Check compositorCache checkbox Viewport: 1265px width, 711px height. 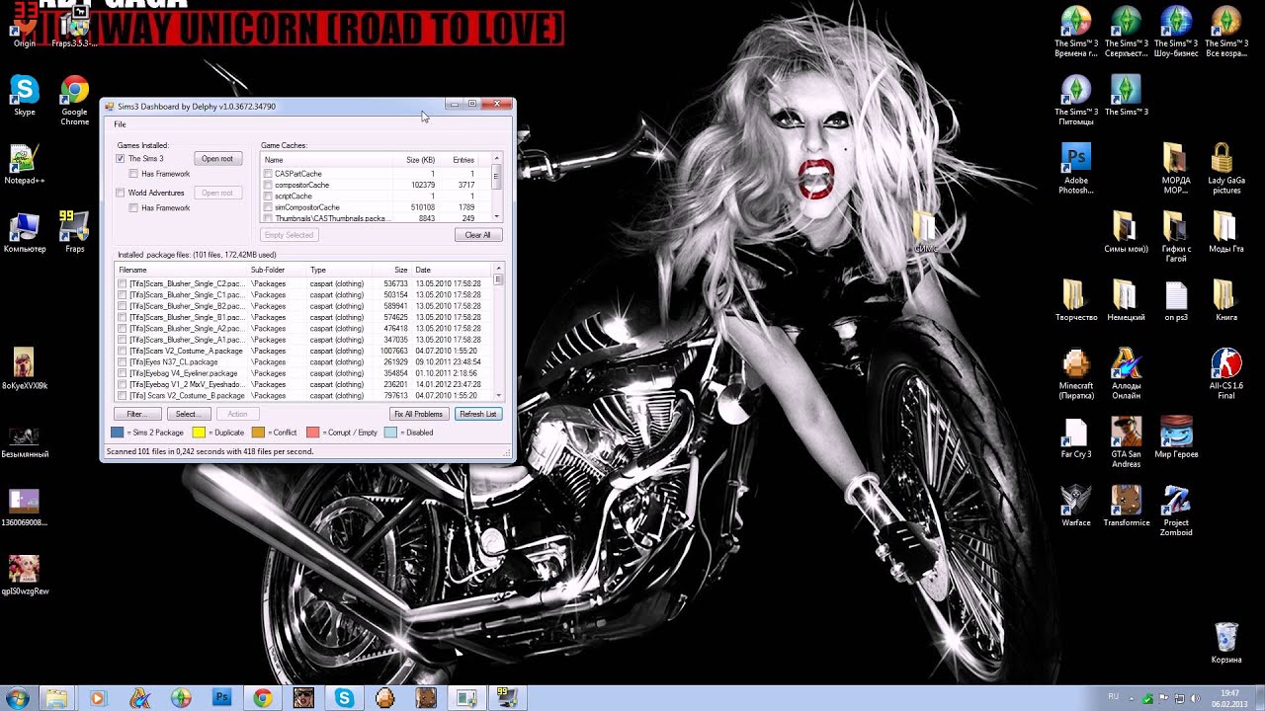268,185
